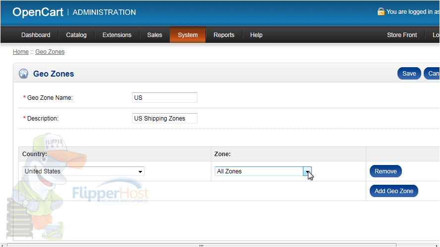Viewport: 440px width, 247px height.
Task: Open the Extensions menu
Action: click(x=117, y=35)
